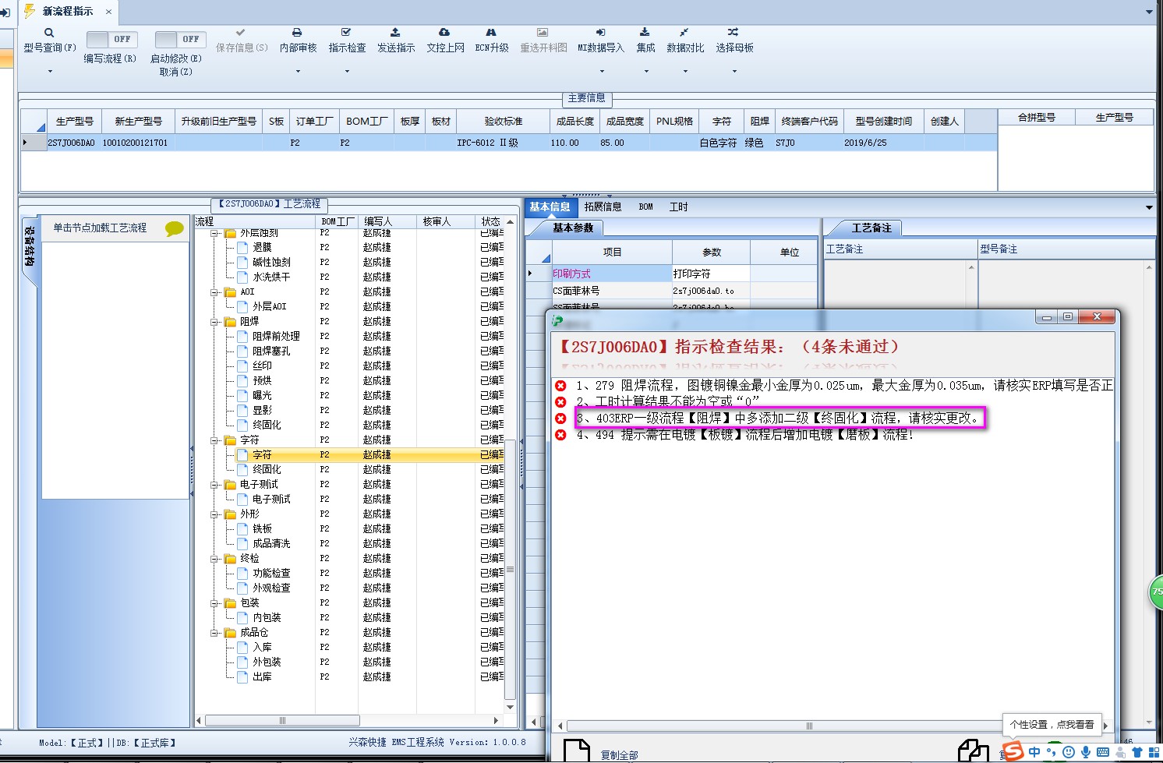
Task: Click the 复制全部 page icon
Action: pyautogui.click(x=577, y=751)
